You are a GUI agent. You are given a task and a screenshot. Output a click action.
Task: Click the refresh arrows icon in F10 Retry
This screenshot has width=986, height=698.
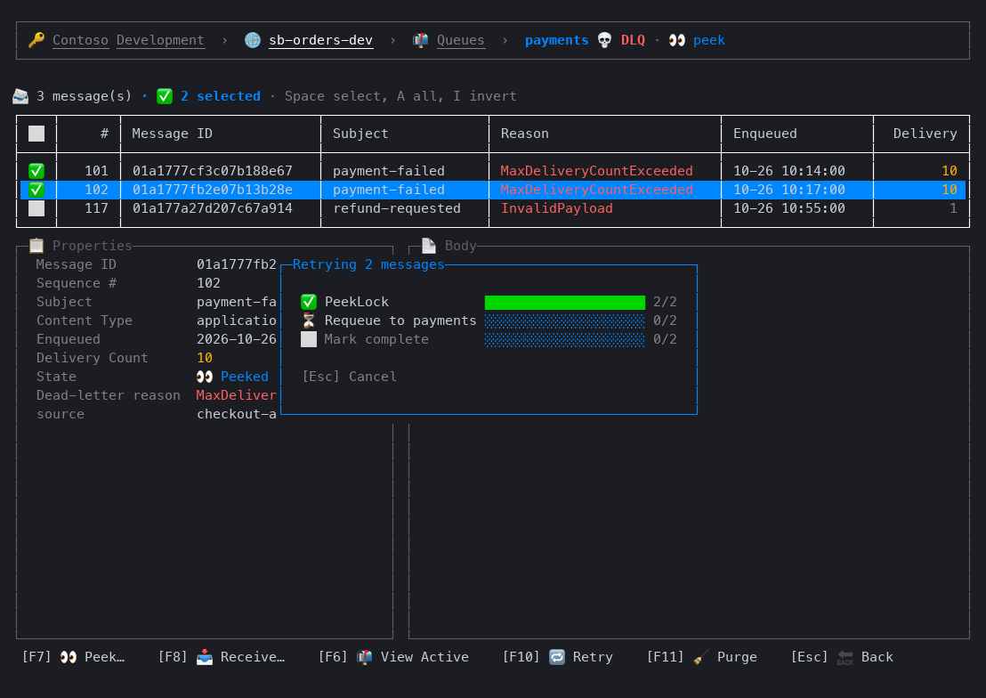click(x=557, y=657)
